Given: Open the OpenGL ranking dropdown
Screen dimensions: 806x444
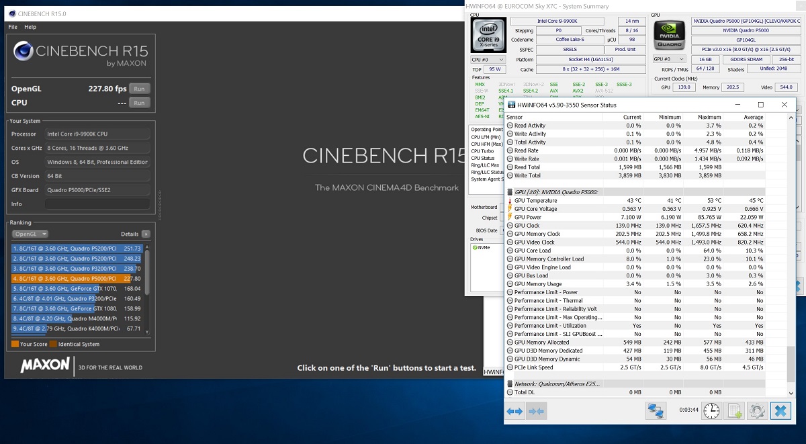Looking at the screenshot, I should point(30,234).
